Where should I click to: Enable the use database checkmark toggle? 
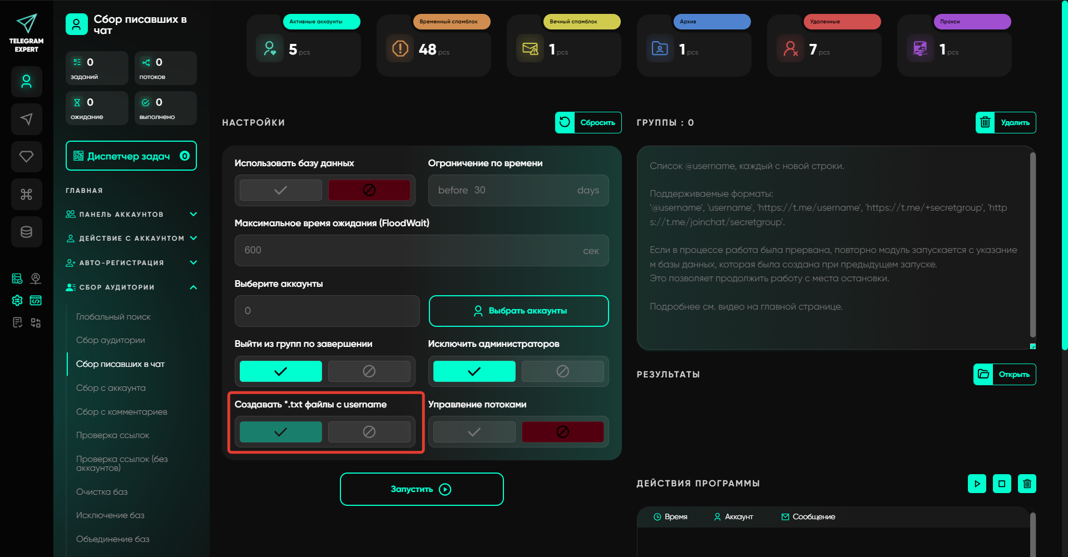pyautogui.click(x=280, y=190)
